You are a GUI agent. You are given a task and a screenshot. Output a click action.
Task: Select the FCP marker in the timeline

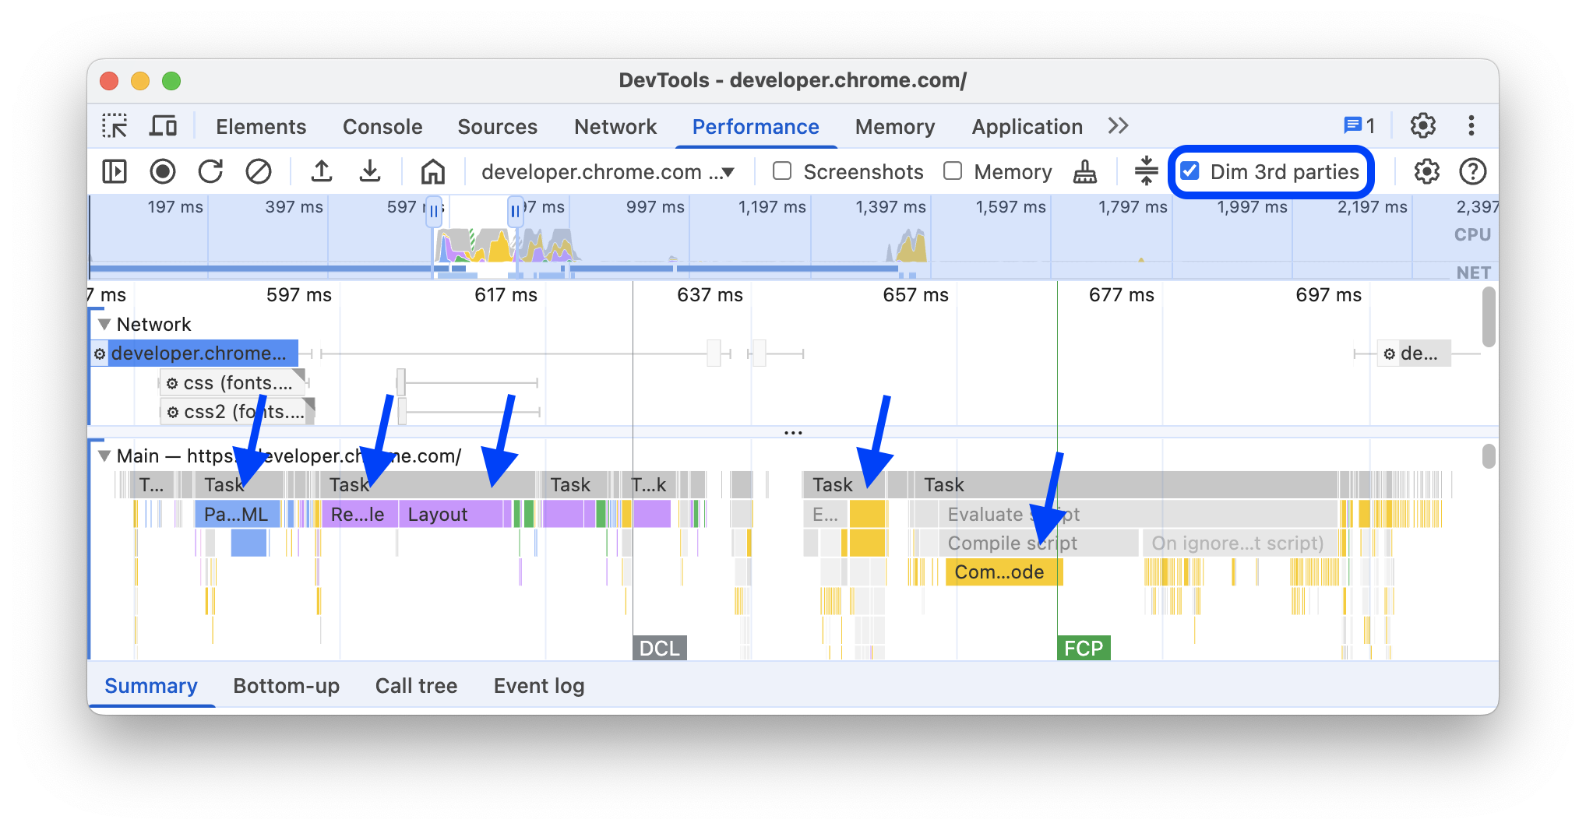tap(1084, 647)
